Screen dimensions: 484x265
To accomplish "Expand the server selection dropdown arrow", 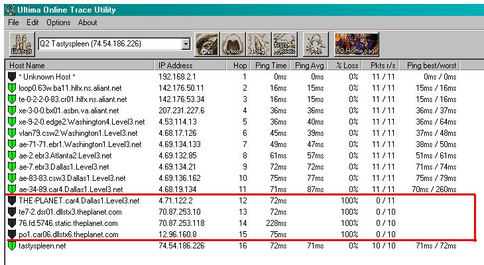I will pos(186,44).
